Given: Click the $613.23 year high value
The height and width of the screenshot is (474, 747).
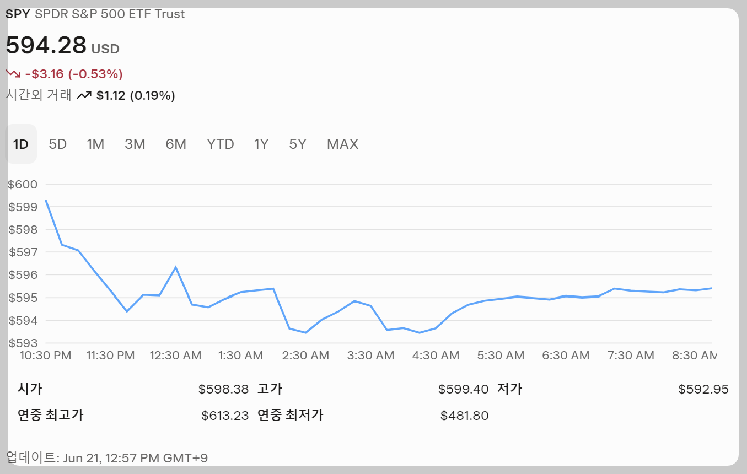Looking at the screenshot, I should pyautogui.click(x=225, y=416).
